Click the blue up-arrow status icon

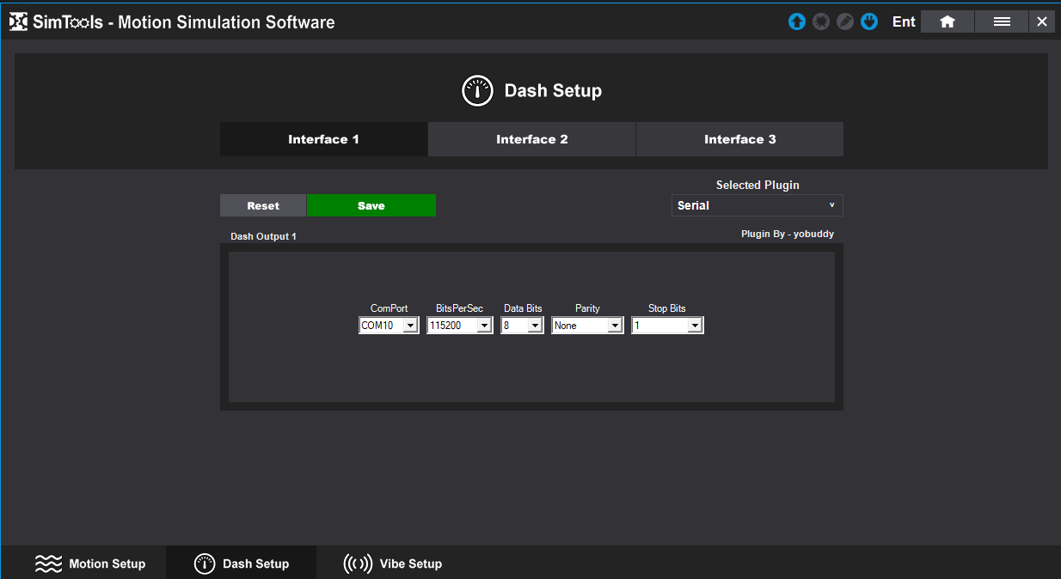click(x=797, y=21)
